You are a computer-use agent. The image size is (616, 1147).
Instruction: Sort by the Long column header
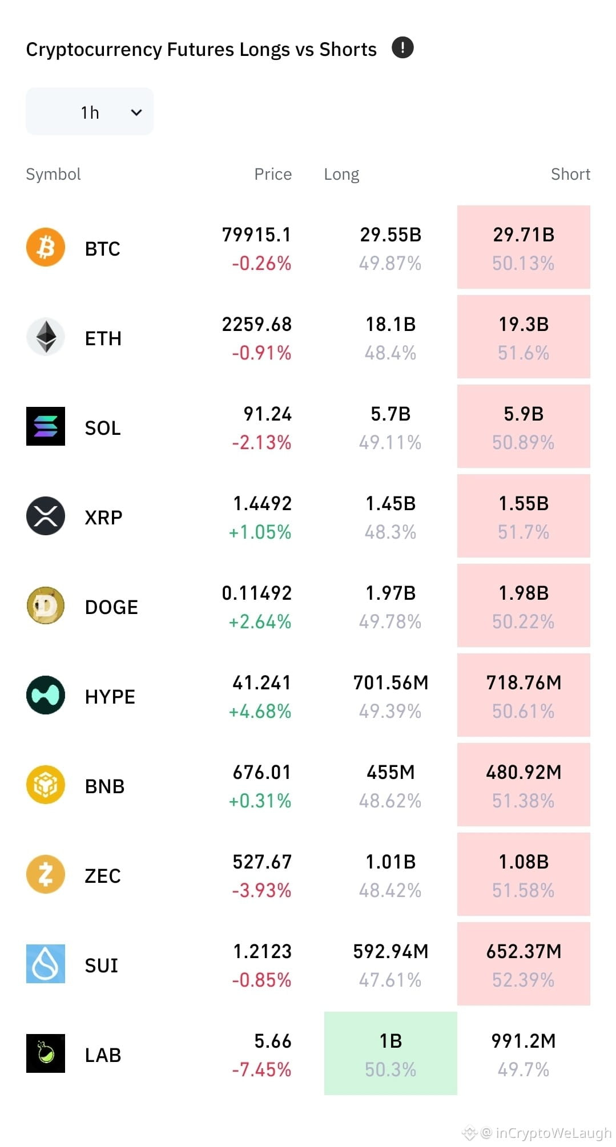341,175
